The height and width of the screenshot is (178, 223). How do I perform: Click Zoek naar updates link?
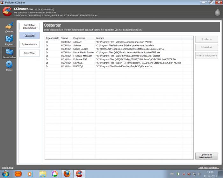pos(208,168)
